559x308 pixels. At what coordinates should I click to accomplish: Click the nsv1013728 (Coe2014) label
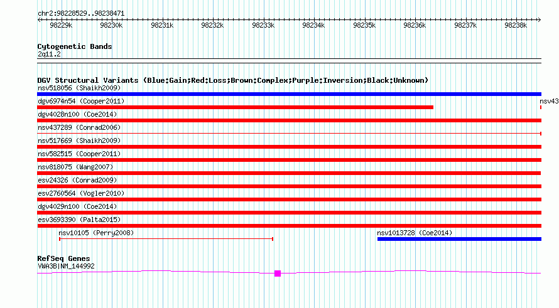(x=415, y=233)
